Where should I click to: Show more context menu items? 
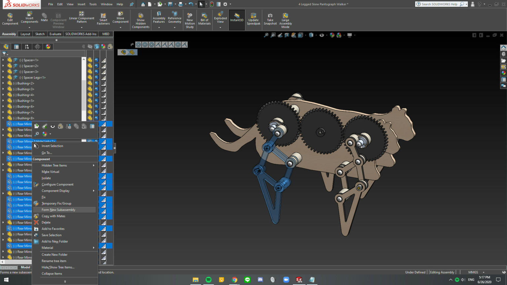[x=65, y=281]
